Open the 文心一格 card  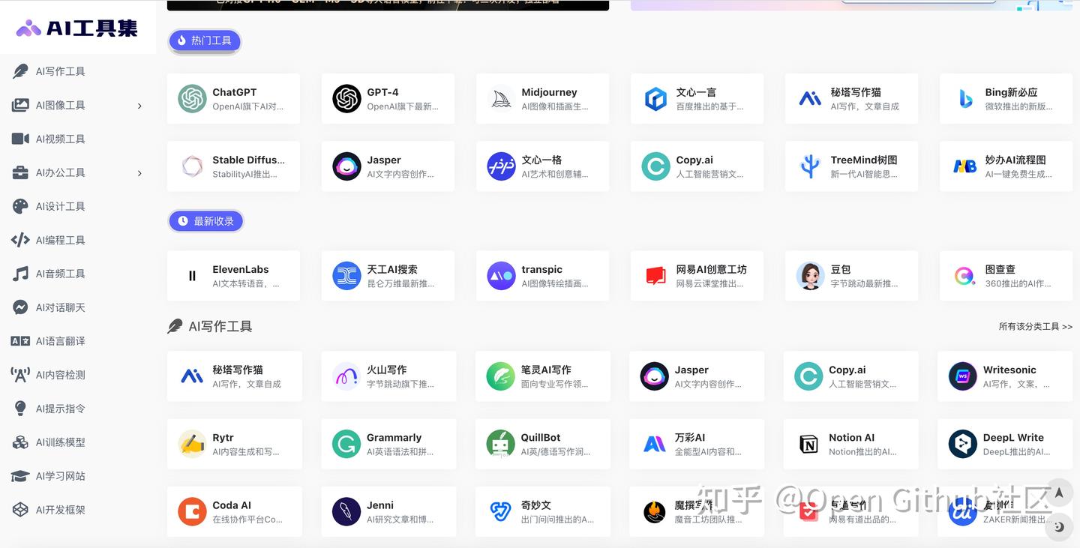pos(542,166)
